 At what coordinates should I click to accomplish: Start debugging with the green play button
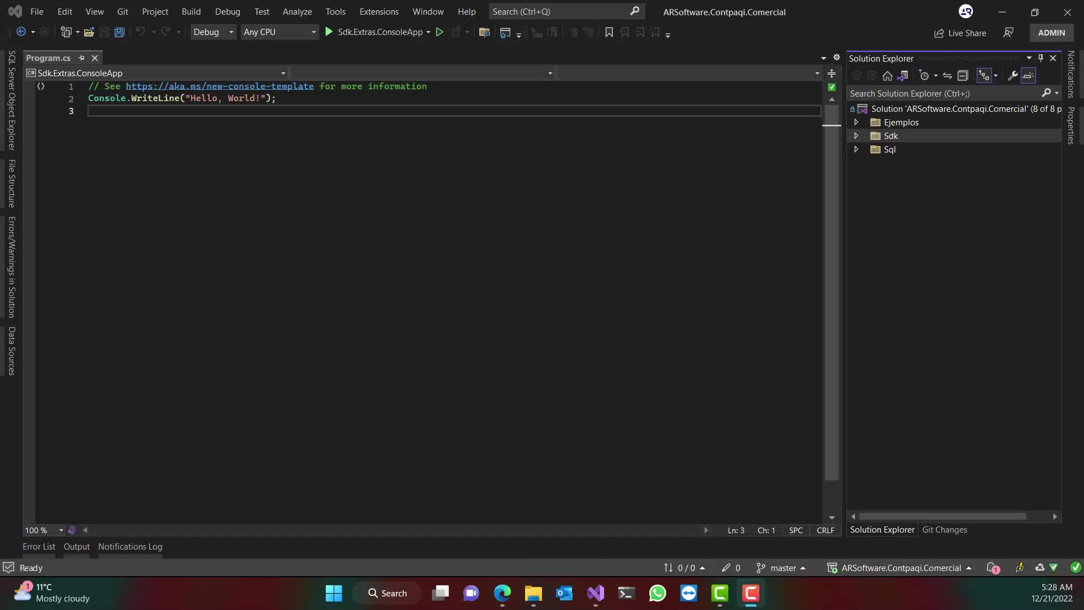329,32
